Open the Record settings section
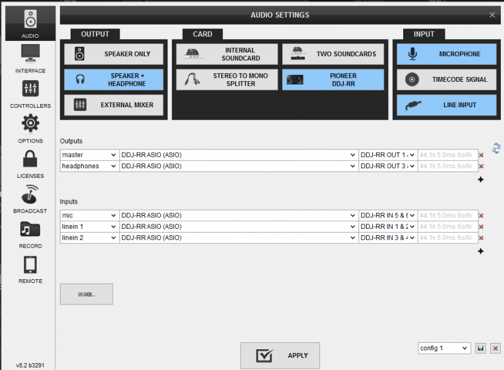Viewport: 504px width, 370px height. 30,234
